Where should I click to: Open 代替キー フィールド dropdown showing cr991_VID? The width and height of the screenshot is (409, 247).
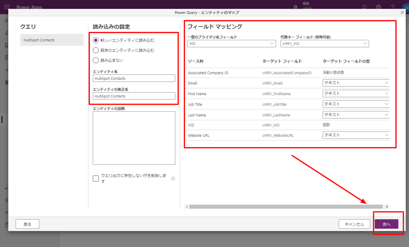click(x=325, y=44)
